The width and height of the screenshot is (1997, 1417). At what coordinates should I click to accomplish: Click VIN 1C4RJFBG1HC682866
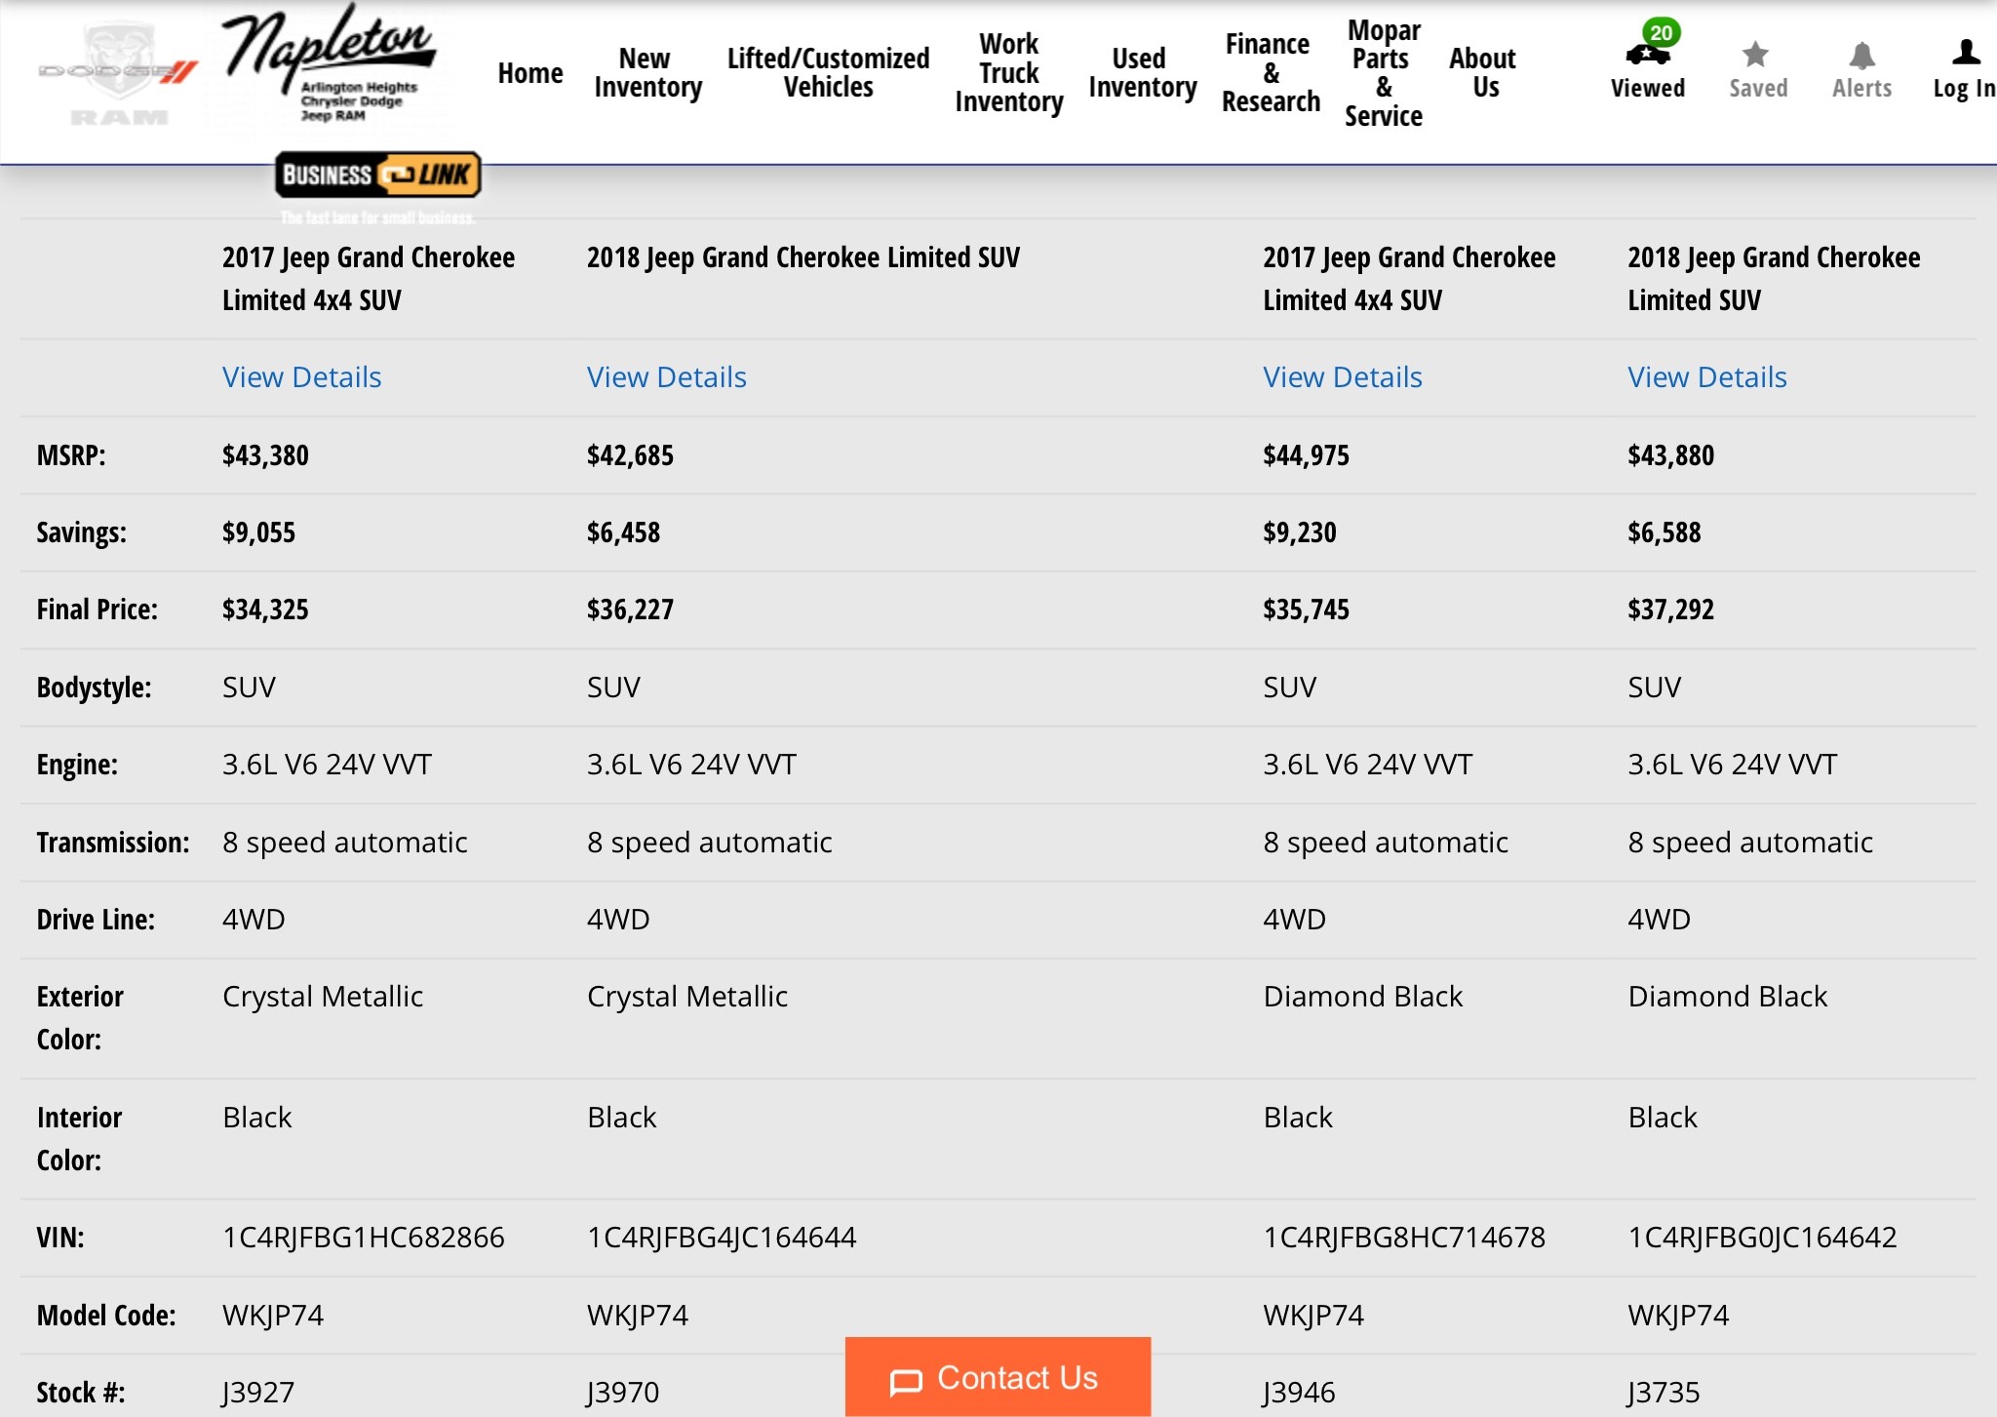(364, 1238)
